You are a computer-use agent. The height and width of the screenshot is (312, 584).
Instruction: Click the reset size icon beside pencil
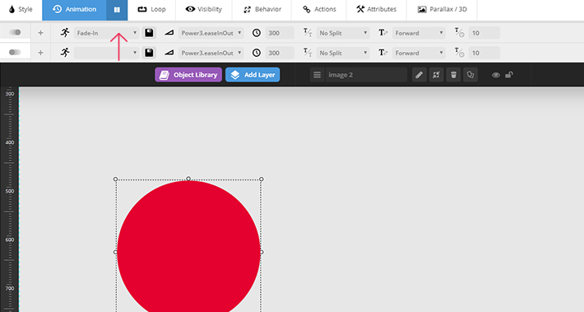pos(436,75)
